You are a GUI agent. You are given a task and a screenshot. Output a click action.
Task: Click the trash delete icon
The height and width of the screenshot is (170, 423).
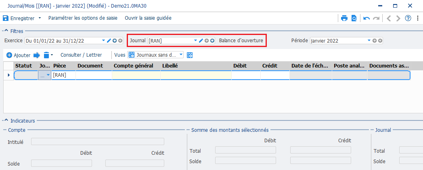point(46,55)
